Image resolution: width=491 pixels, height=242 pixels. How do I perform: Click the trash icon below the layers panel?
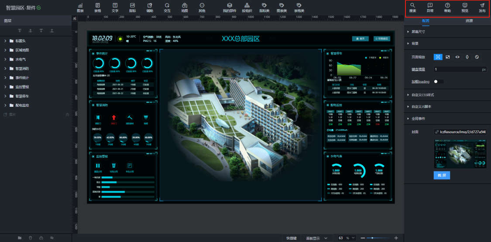pyautogui.click(x=30, y=238)
